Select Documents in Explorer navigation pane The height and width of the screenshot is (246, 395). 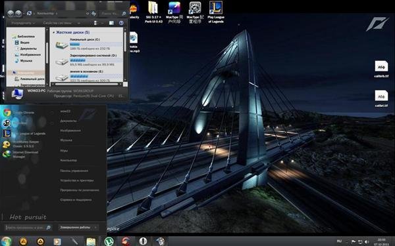pos(26,49)
